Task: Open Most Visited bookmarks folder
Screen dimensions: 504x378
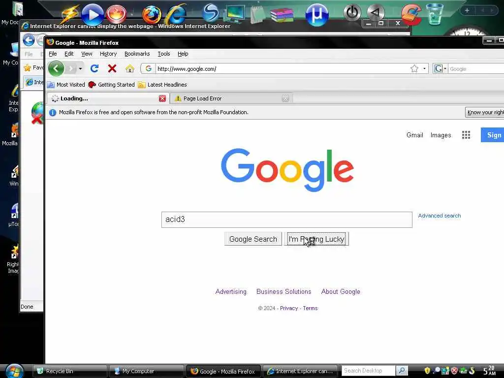Action: pos(66,85)
